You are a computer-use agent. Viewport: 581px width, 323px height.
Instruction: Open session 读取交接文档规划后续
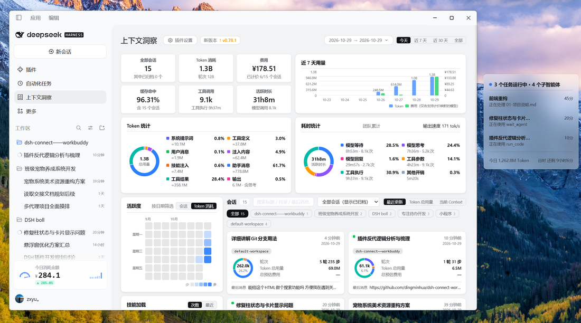(x=60, y=194)
